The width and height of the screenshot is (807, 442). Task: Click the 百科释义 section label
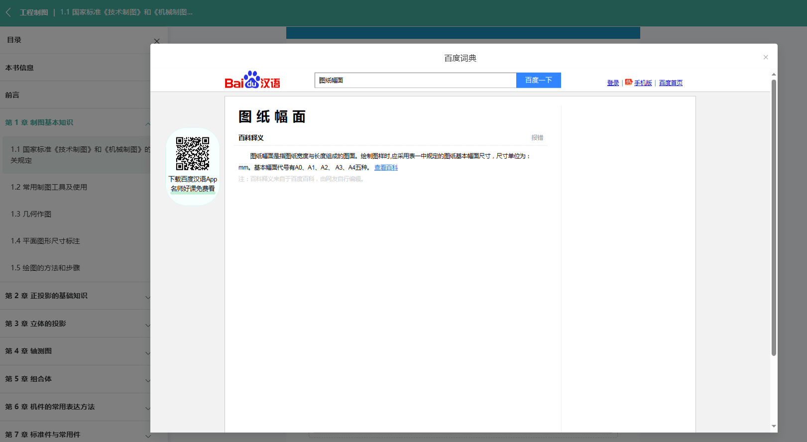point(251,138)
